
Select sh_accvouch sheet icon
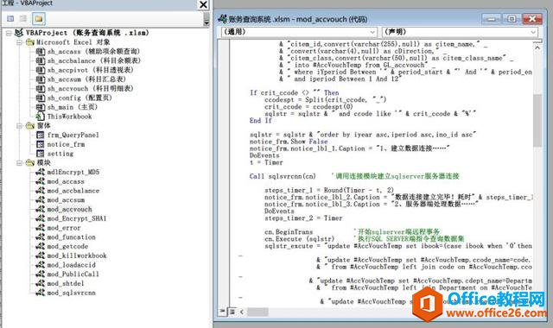41,88
